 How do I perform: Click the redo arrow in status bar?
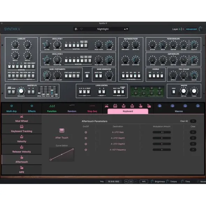click(135, 182)
